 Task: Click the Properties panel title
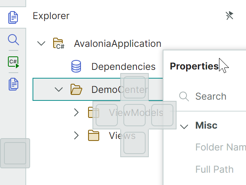tap(194, 66)
